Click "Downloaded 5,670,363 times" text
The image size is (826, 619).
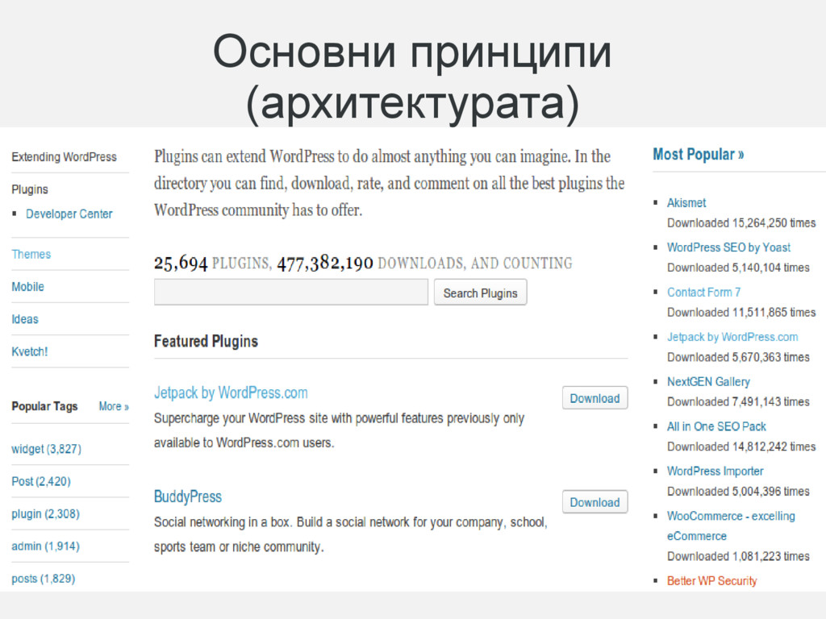coord(738,357)
